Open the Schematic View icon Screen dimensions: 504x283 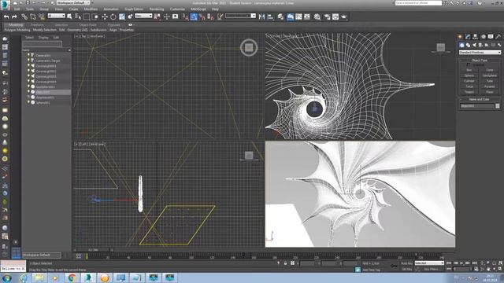pos(307,17)
